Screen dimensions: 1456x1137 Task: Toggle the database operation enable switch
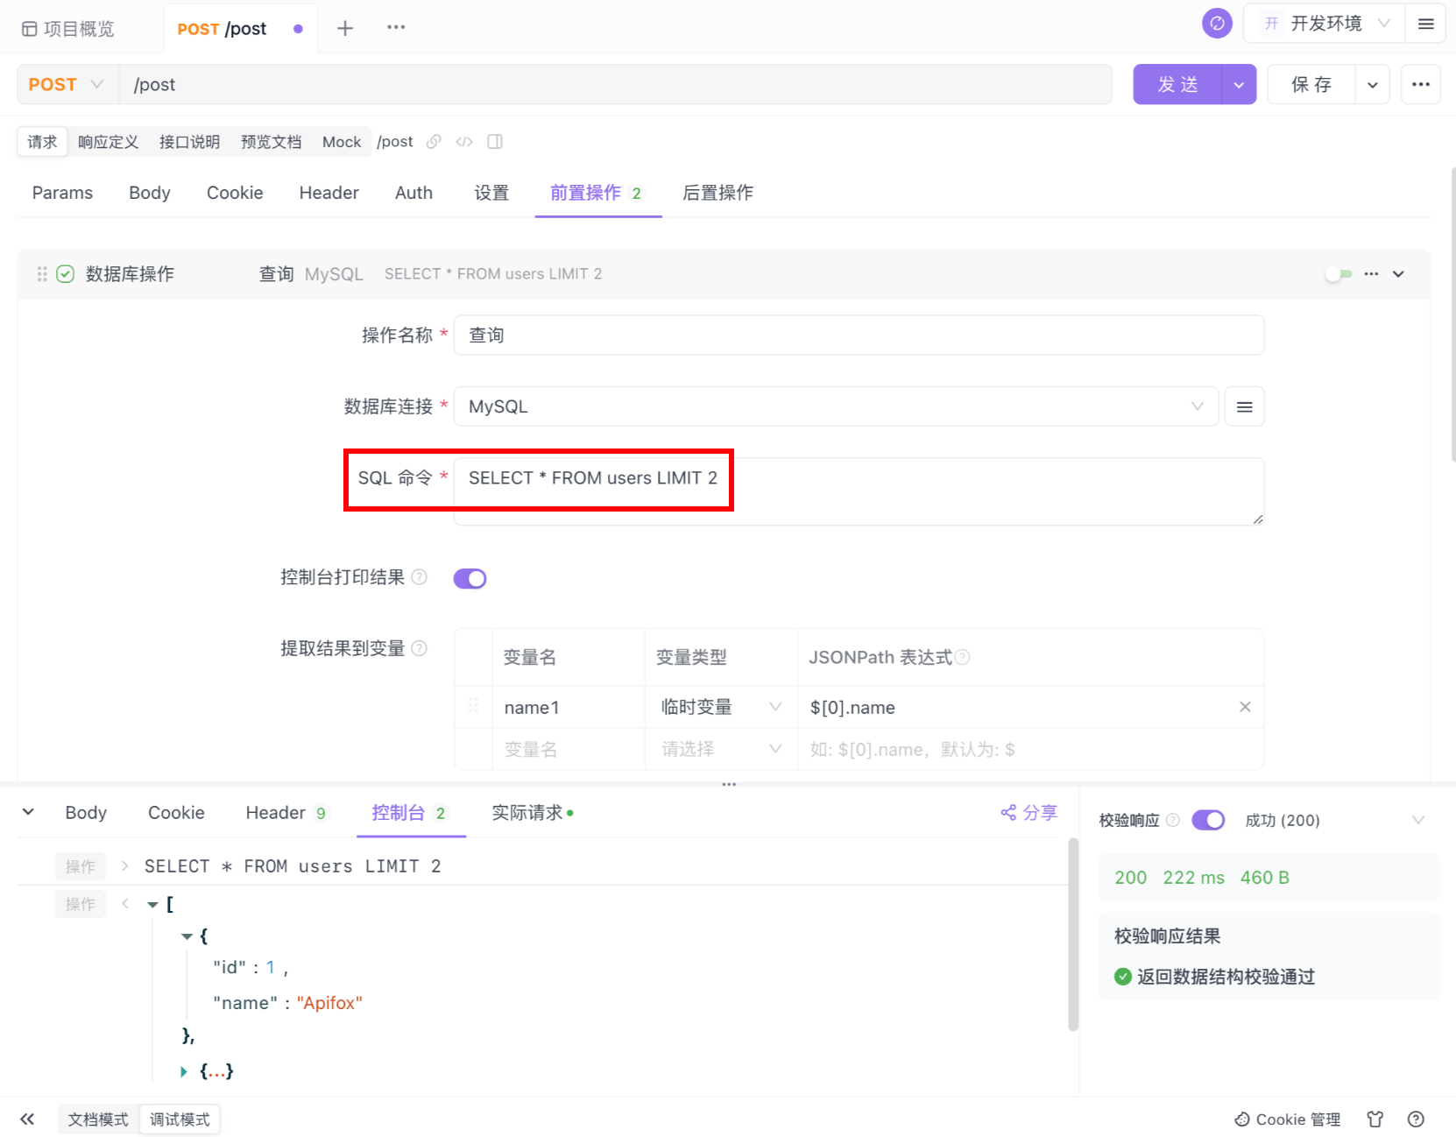pyautogui.click(x=1338, y=274)
